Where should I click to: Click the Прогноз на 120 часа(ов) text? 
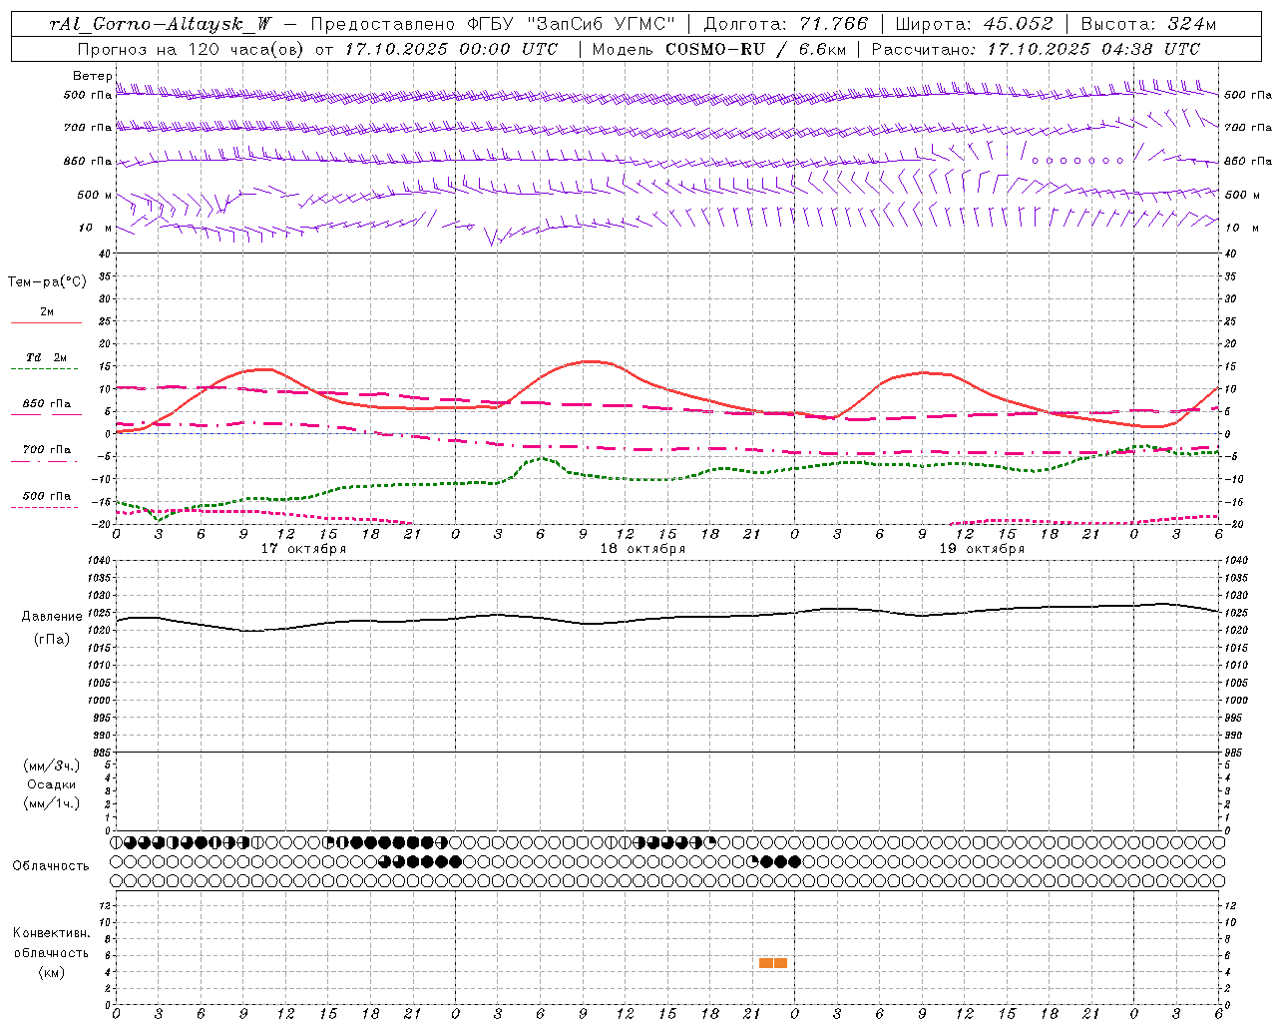click(192, 49)
